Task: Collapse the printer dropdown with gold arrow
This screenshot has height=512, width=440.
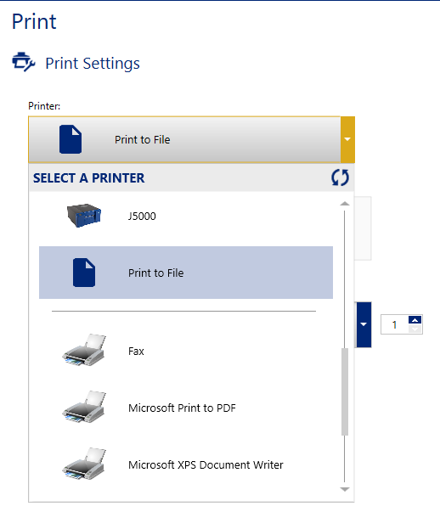Action: click(x=347, y=139)
